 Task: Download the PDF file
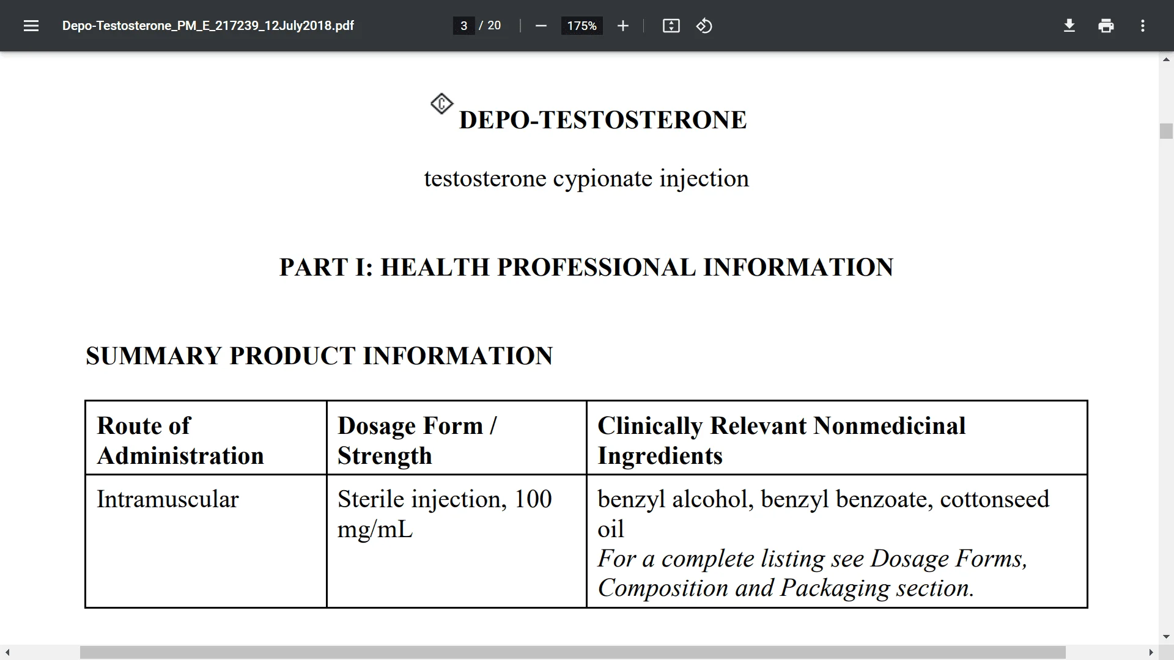(x=1069, y=26)
